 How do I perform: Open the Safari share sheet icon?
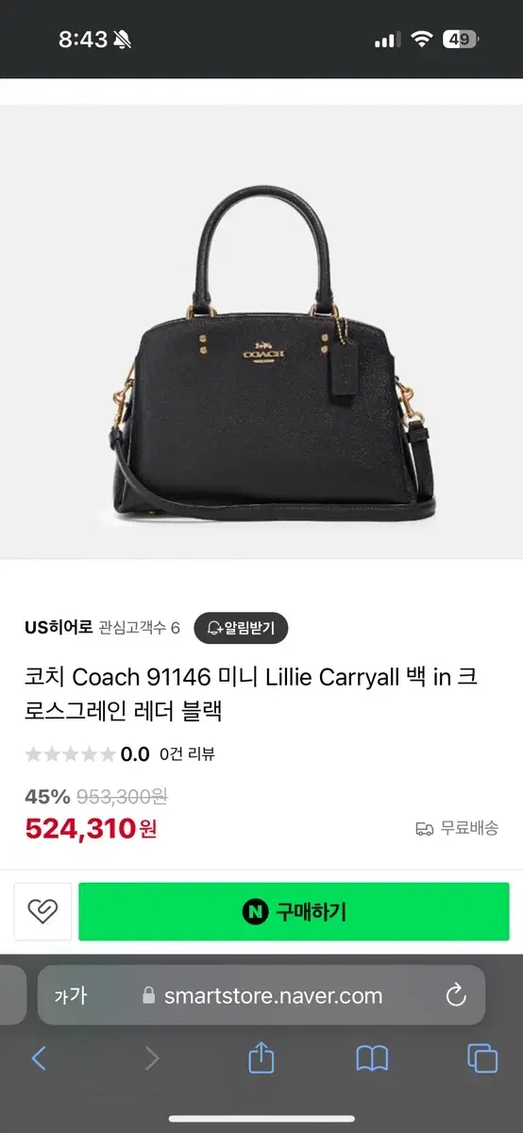point(261,1057)
